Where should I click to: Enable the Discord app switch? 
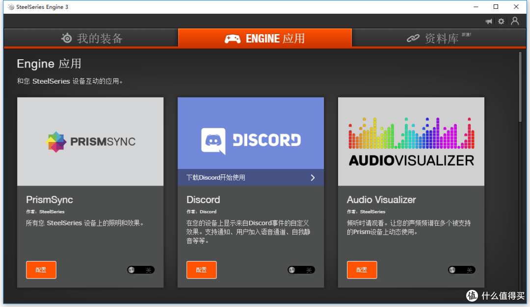pos(301,270)
